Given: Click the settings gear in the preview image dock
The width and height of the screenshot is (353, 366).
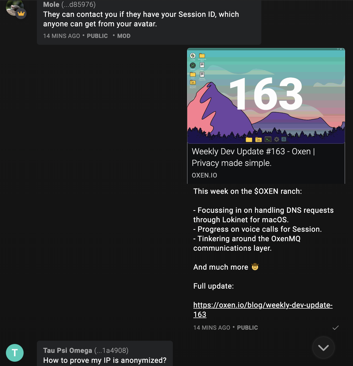Looking at the screenshot, I should [x=276, y=140].
